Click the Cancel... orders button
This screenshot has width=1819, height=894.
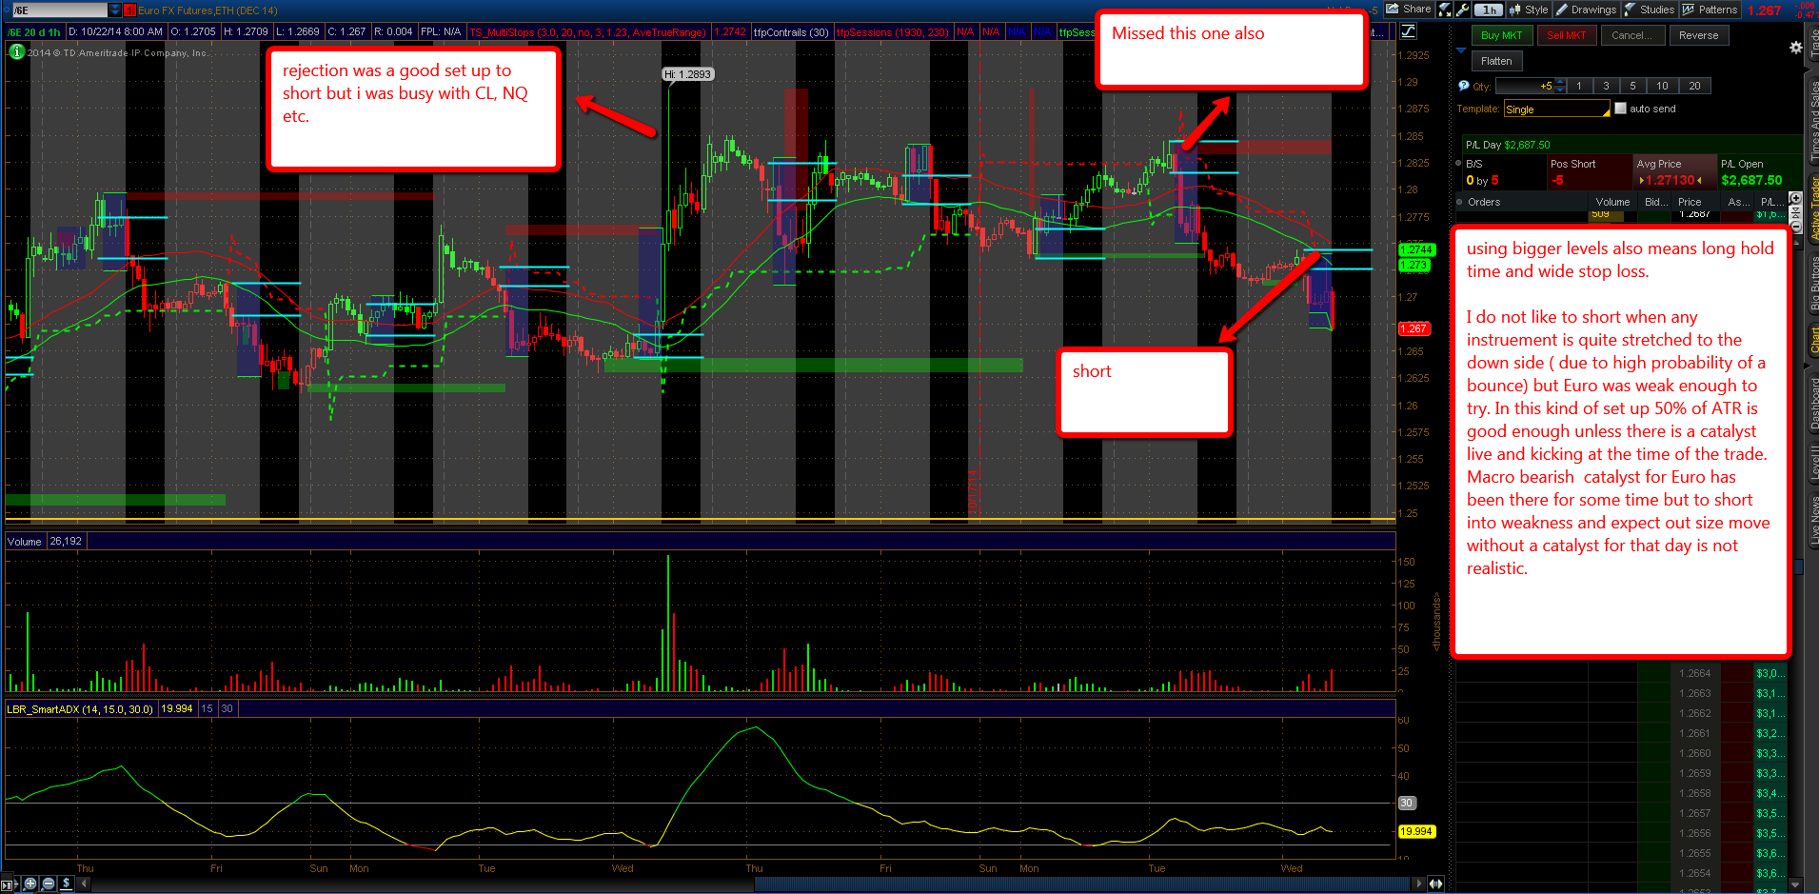1631,35
